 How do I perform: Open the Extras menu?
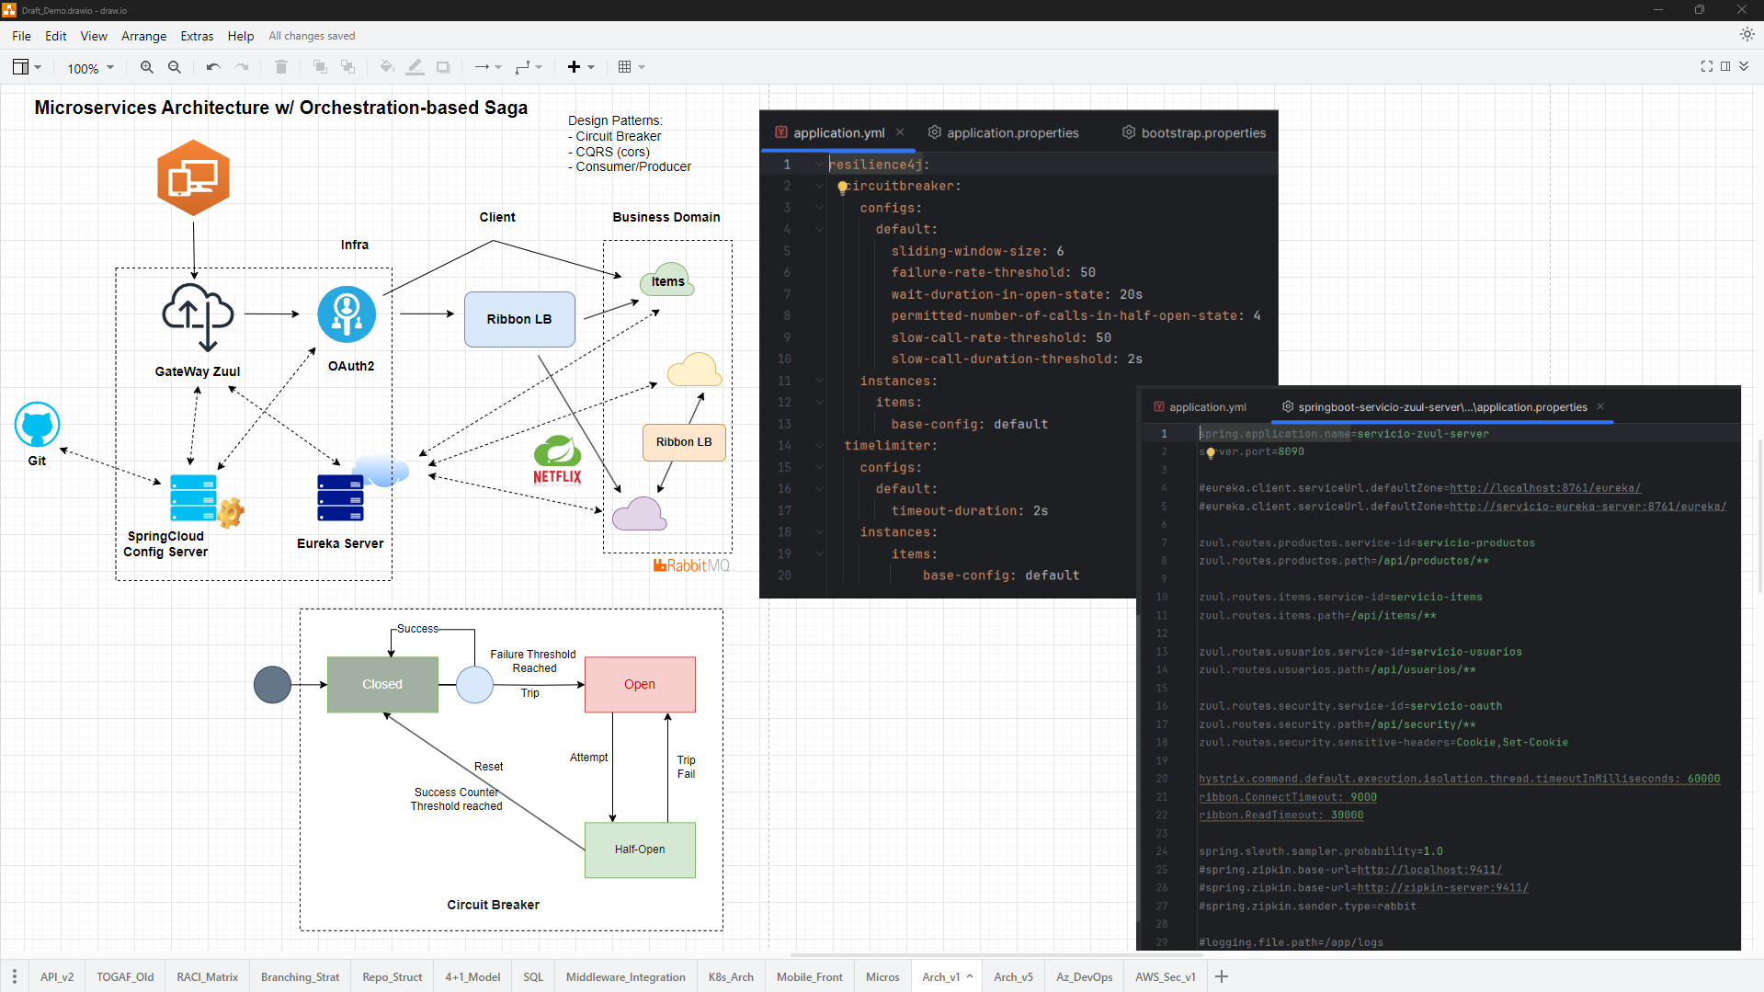coord(197,36)
